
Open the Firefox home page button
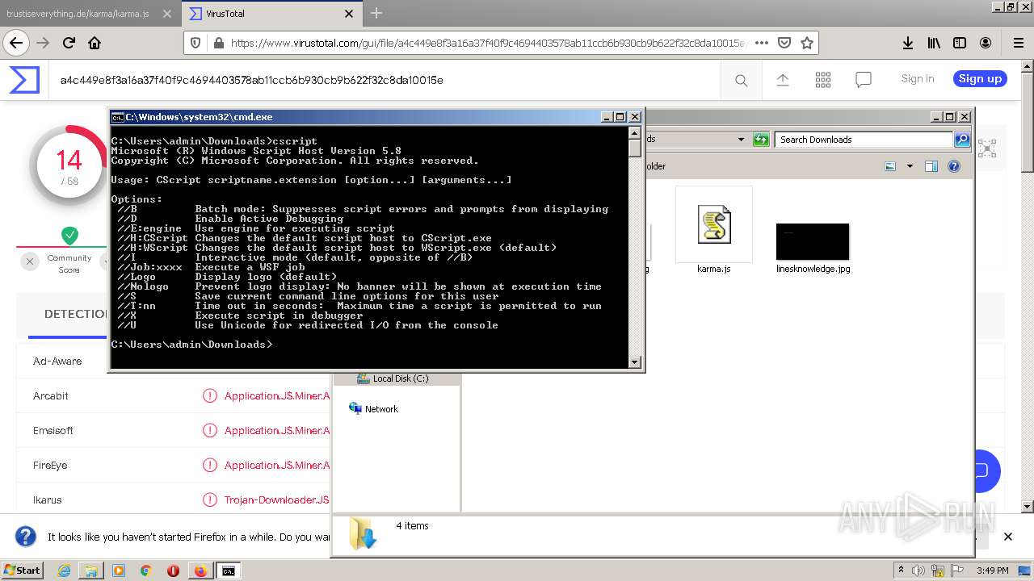point(95,43)
